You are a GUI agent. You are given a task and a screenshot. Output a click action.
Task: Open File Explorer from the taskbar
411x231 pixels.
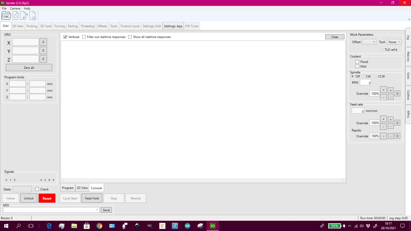pos(74,226)
